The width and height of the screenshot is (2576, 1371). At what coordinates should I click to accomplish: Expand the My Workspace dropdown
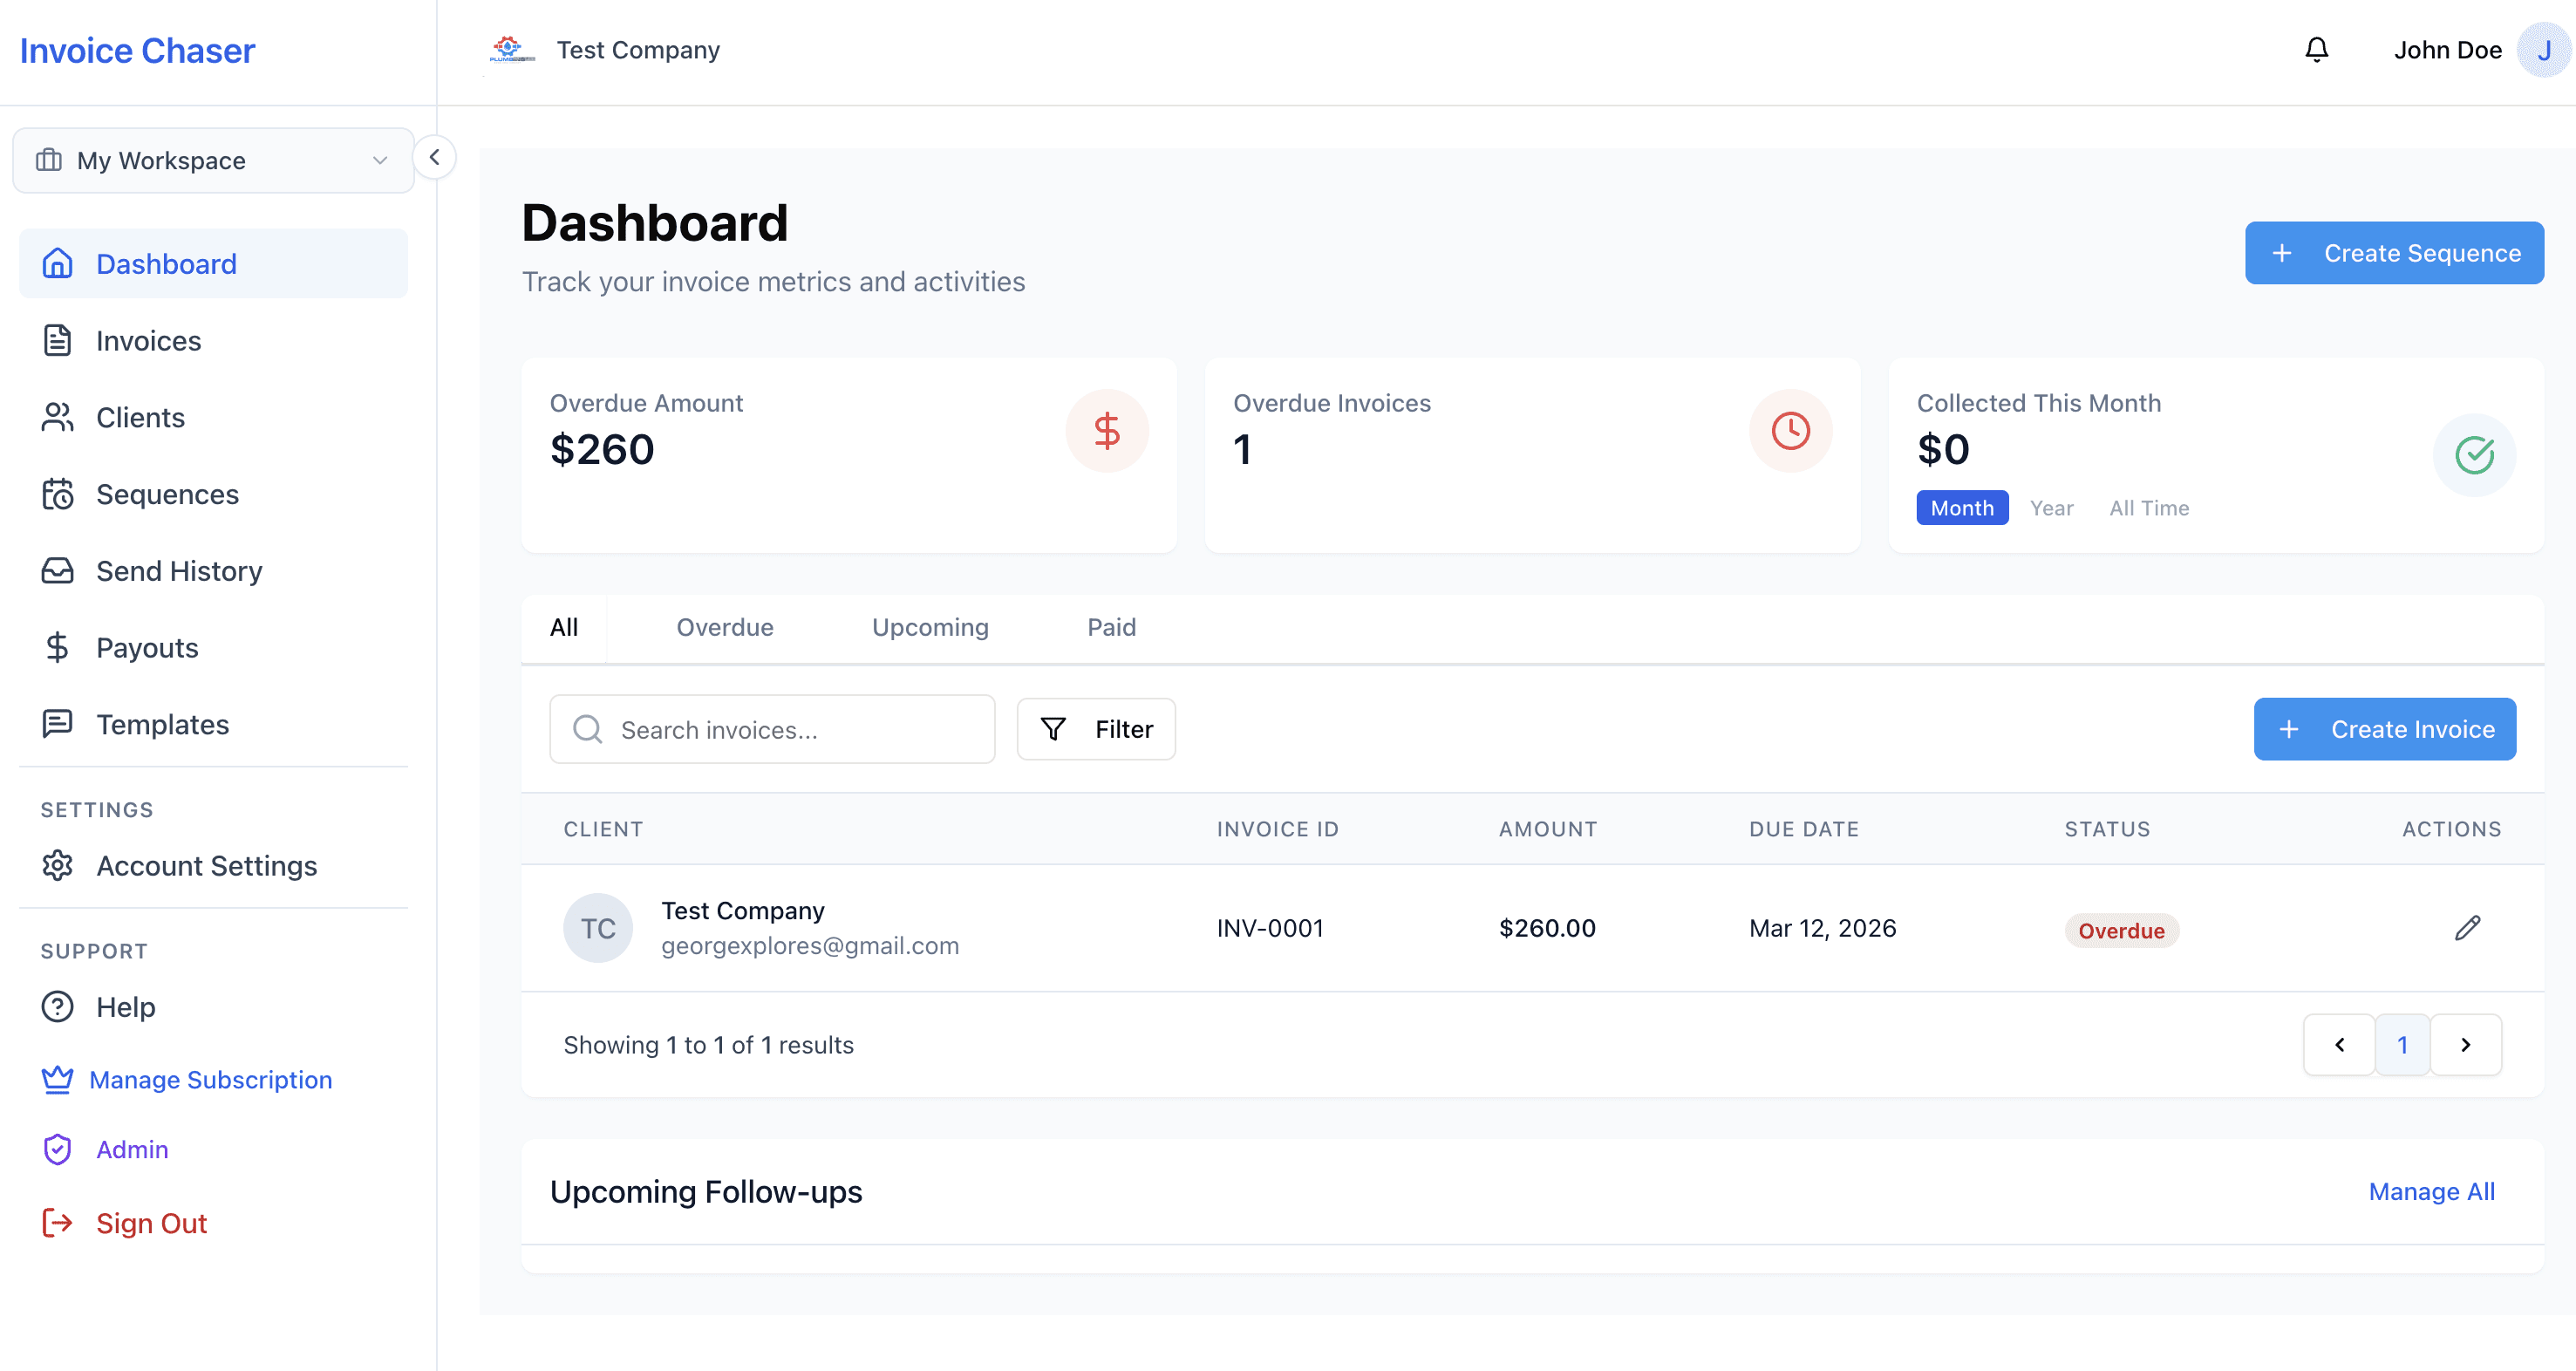pos(213,160)
